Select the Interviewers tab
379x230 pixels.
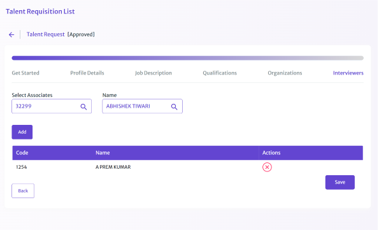348,73
